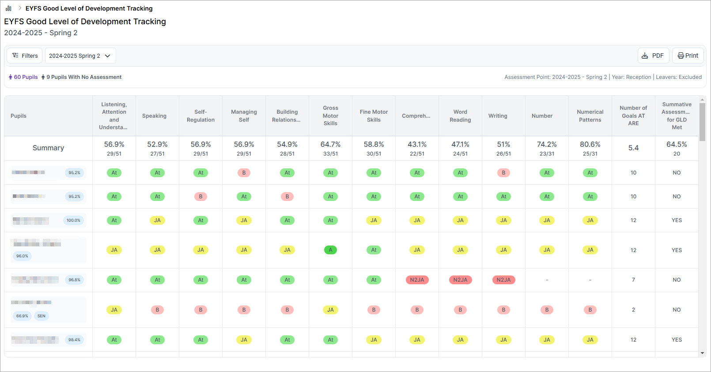Open the Filters panel
Image resolution: width=711 pixels, height=372 pixels.
click(25, 56)
